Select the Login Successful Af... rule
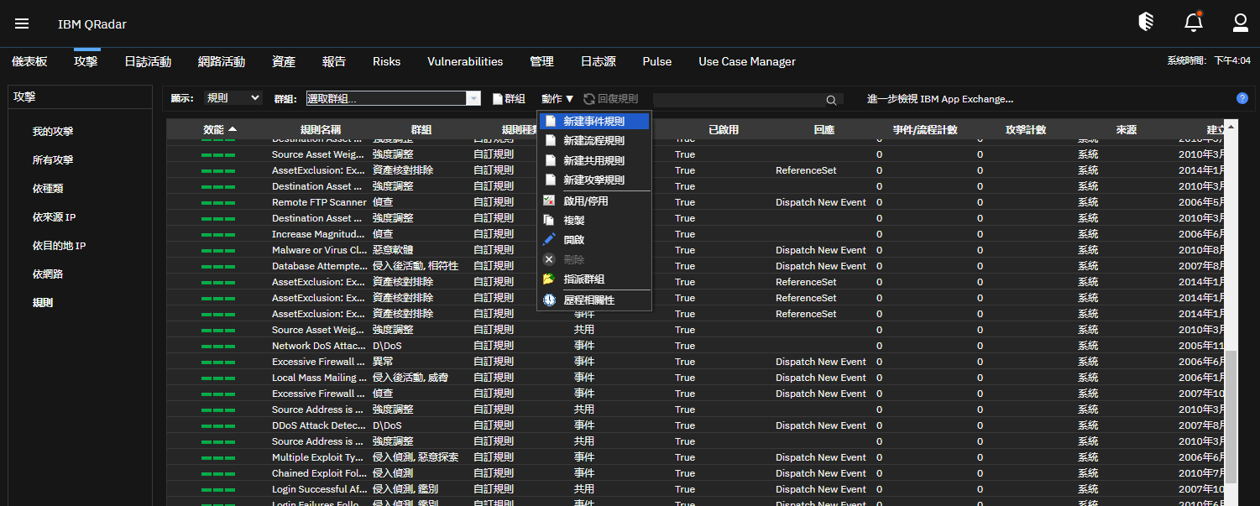1260x506 pixels. tap(319, 489)
